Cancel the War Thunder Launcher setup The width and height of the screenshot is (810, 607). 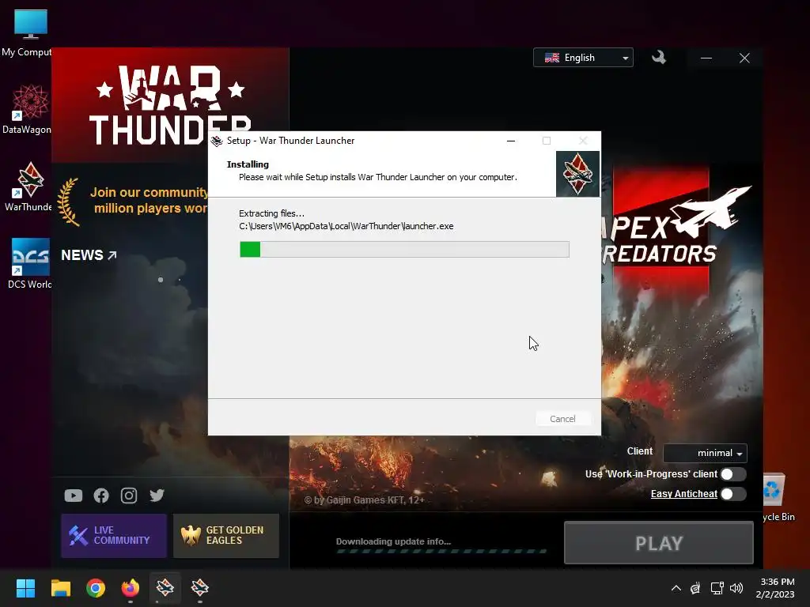coord(562,419)
